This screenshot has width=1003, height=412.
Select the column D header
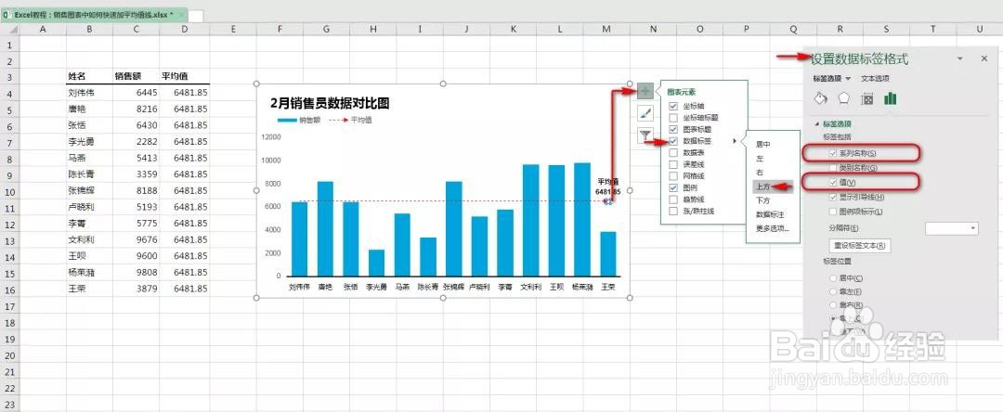[185, 30]
